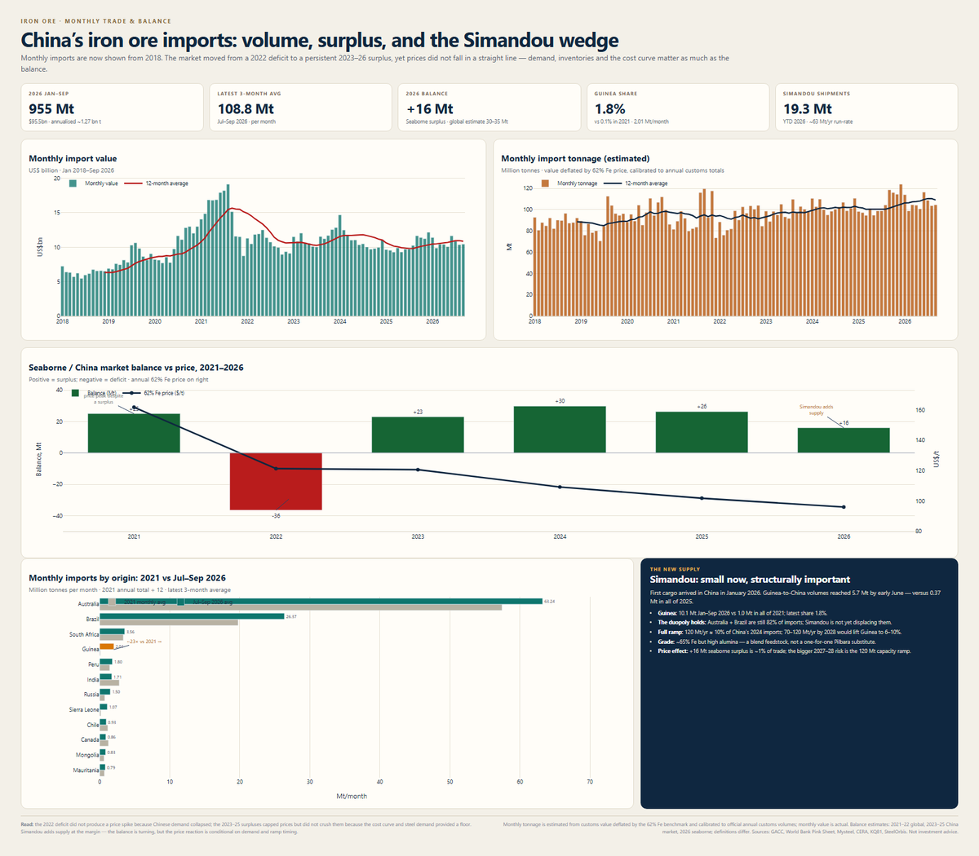The image size is (979, 856).
Task: Click the green 2024 balance bar
Action: (x=560, y=429)
